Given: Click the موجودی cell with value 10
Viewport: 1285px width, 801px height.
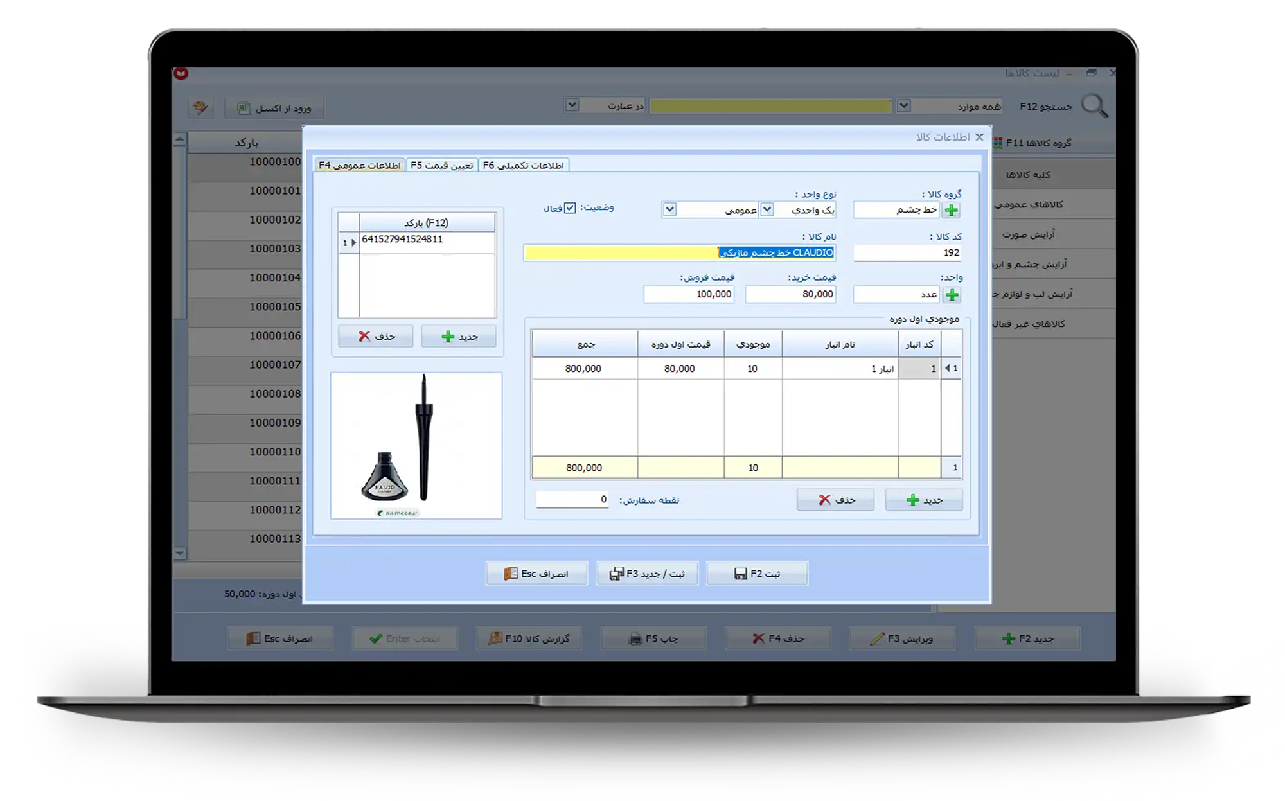Looking at the screenshot, I should (x=753, y=369).
